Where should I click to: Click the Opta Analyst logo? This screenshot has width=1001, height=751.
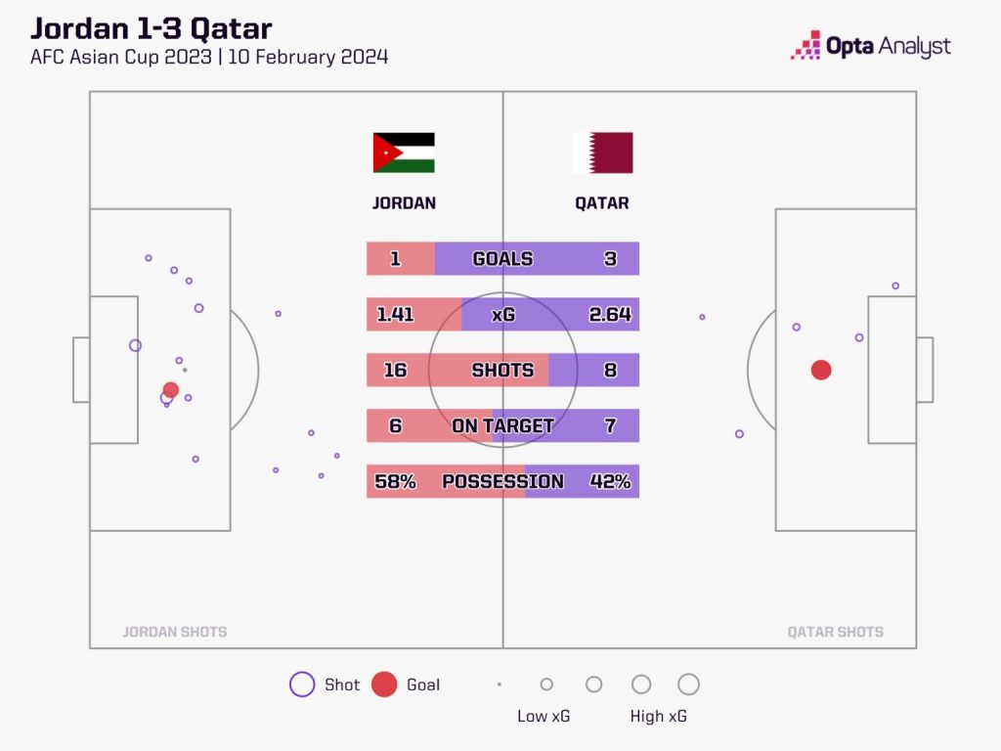click(x=871, y=46)
